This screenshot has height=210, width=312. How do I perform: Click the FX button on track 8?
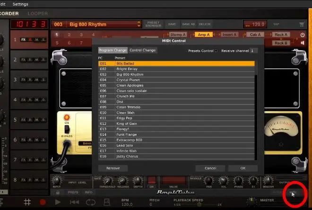pos(24,180)
